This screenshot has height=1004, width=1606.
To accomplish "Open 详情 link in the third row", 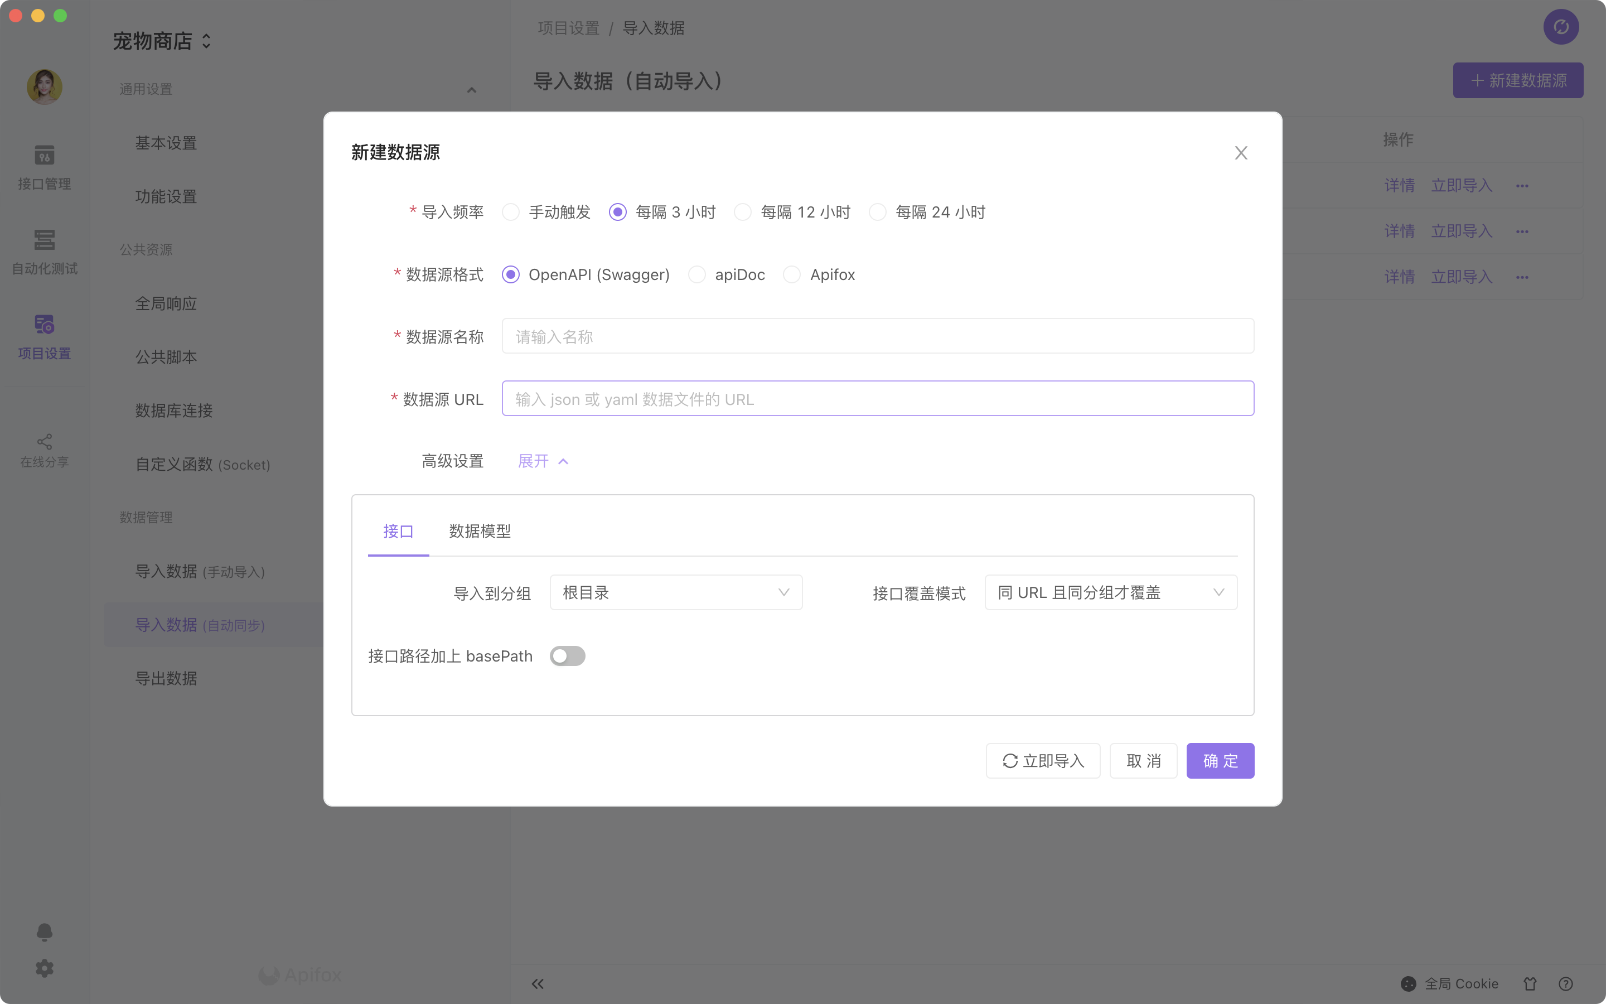I will [x=1400, y=277].
